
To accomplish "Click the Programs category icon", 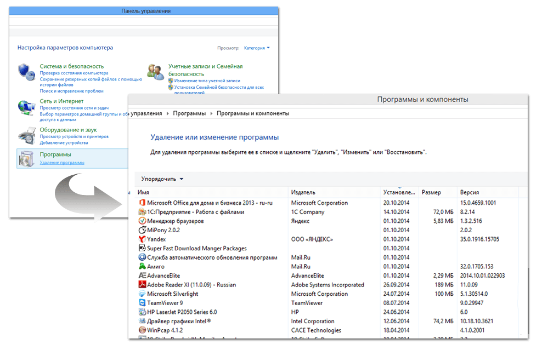I will coord(26,159).
